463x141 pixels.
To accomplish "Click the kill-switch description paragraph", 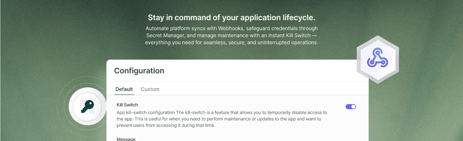I will (x=222, y=119).
